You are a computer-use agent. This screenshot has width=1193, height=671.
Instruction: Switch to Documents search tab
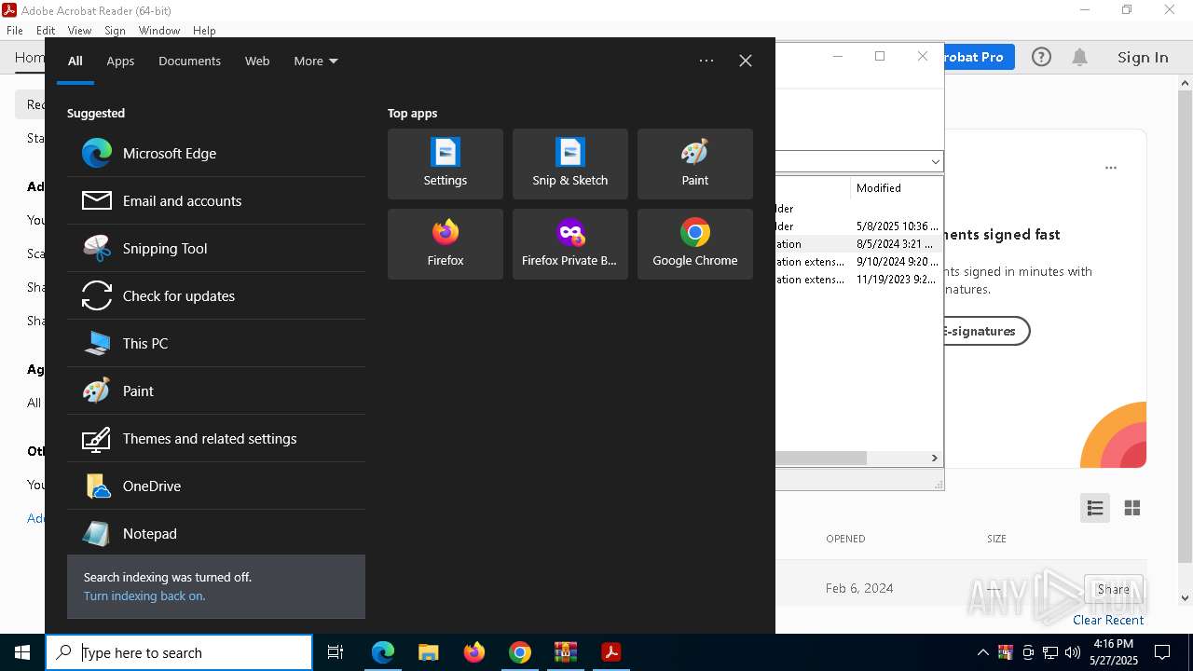click(x=189, y=61)
